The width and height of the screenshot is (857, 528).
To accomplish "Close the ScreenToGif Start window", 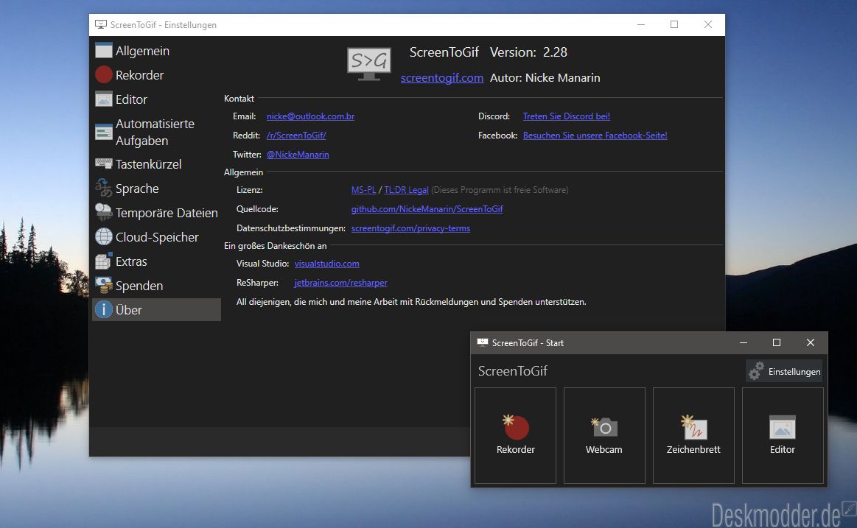I will tap(811, 343).
